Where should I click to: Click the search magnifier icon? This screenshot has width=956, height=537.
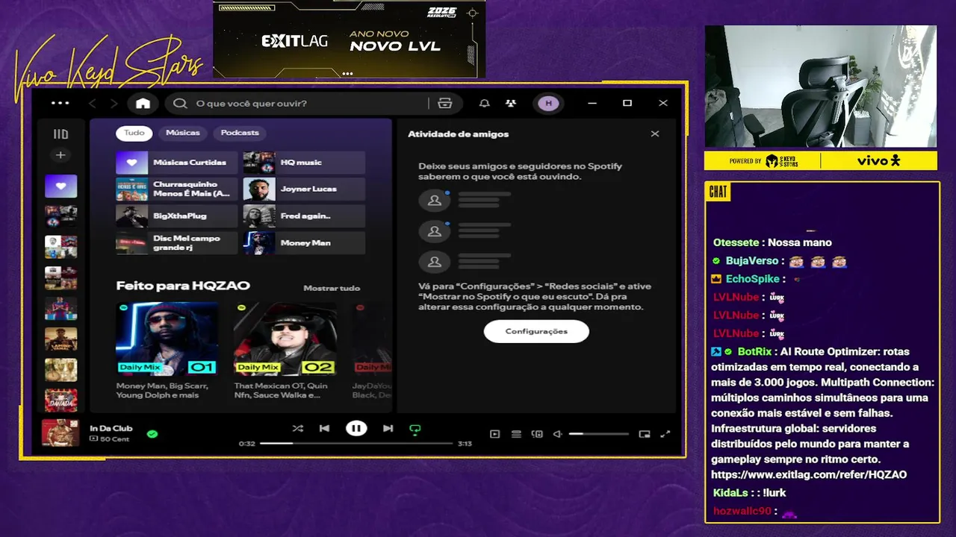[180, 103]
